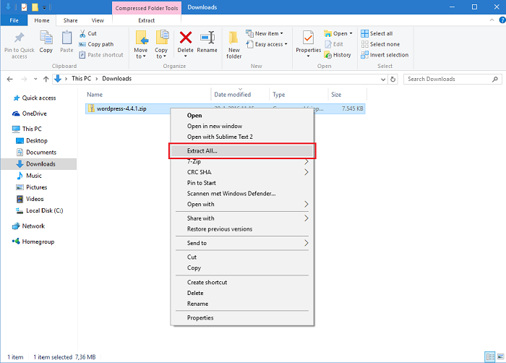Expand the Open with submenu
Image resolution: width=506 pixels, height=363 pixels.
coord(306,204)
